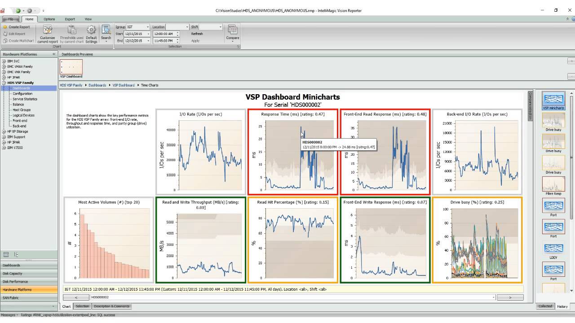Viewport: 575px width, 323px height.
Task: Collapse the Hardware Platforms panel chevron
Action: (54, 54)
